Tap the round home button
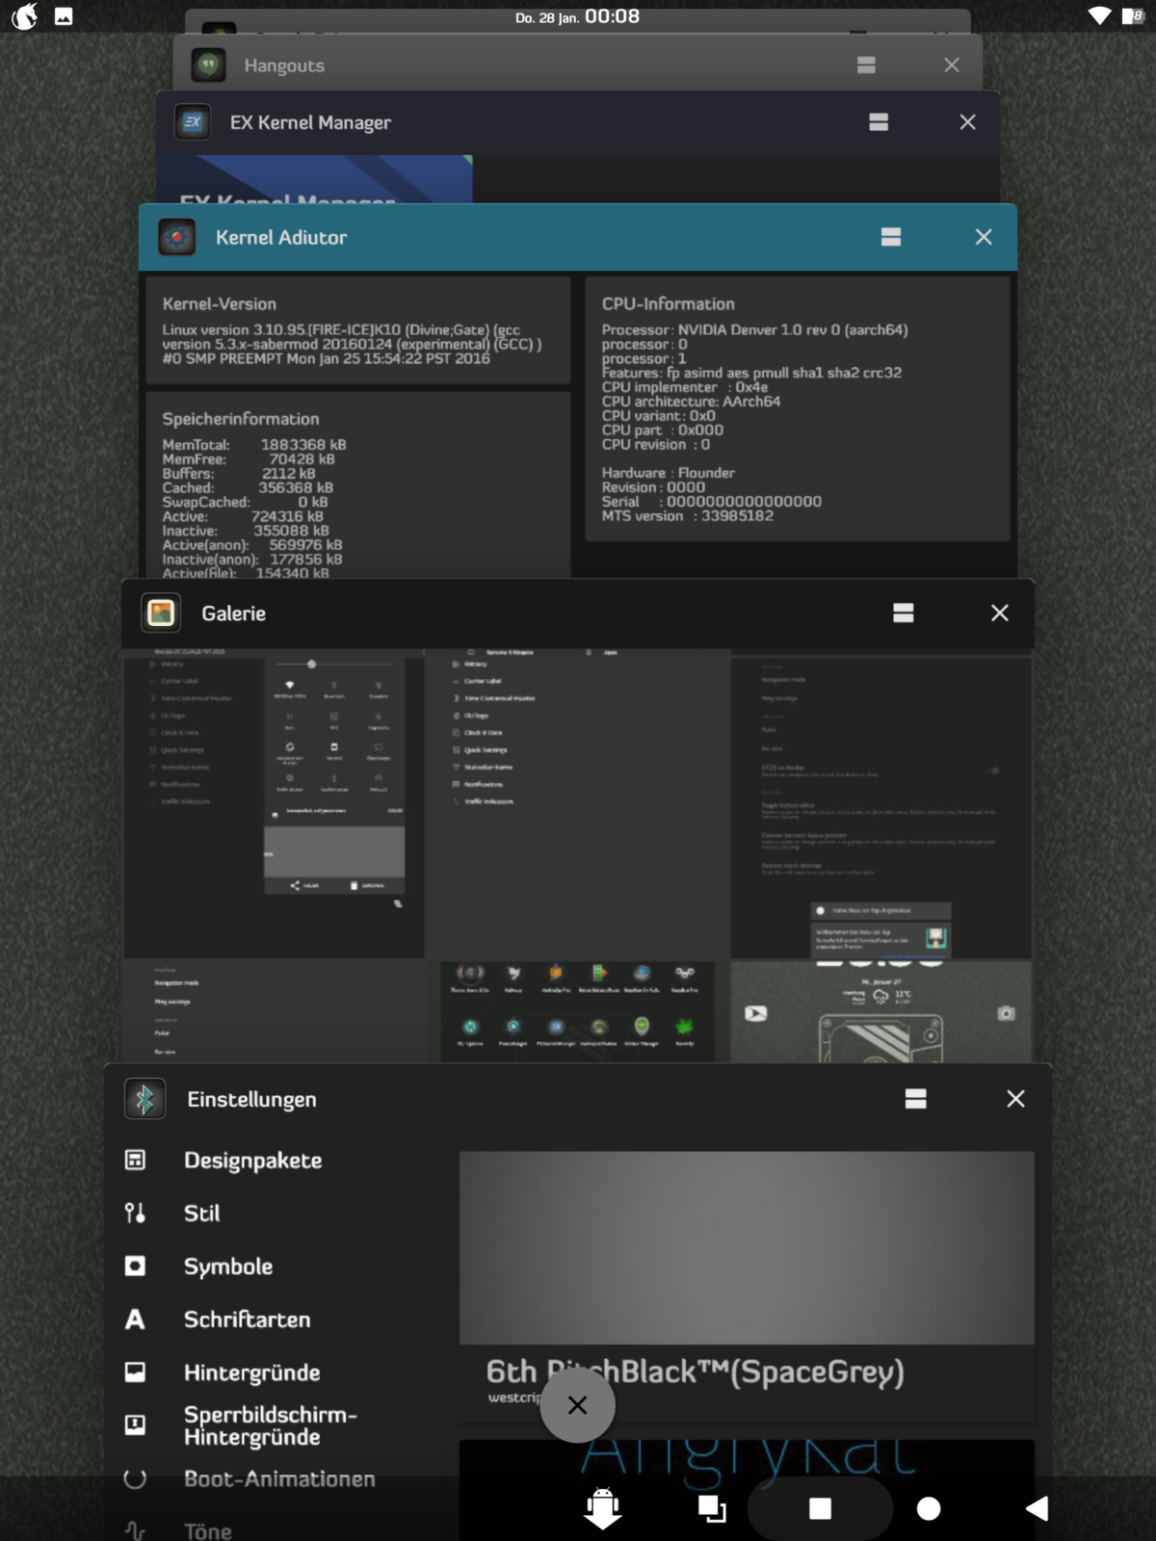The width and height of the screenshot is (1156, 1541). point(929,1508)
